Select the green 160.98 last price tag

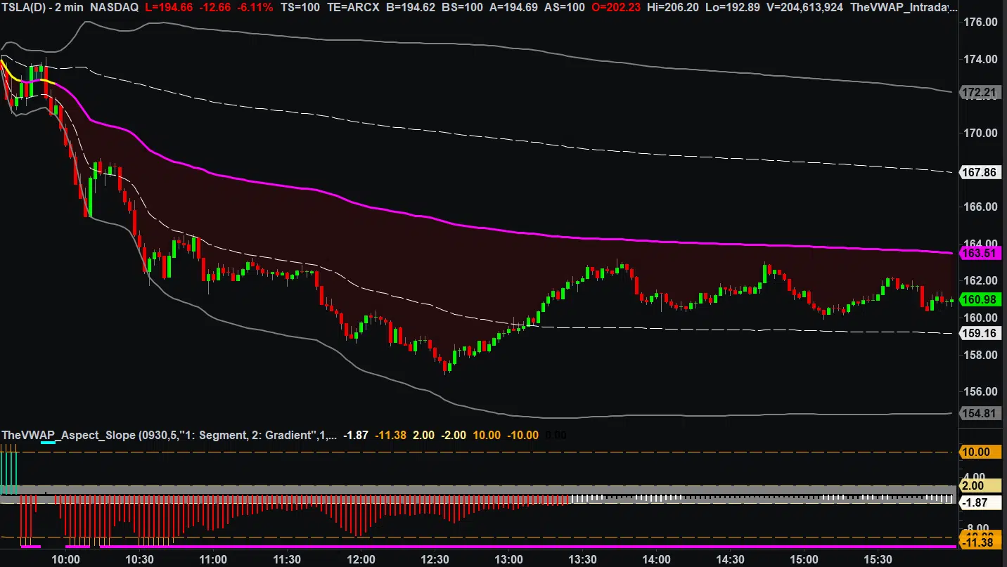(980, 300)
